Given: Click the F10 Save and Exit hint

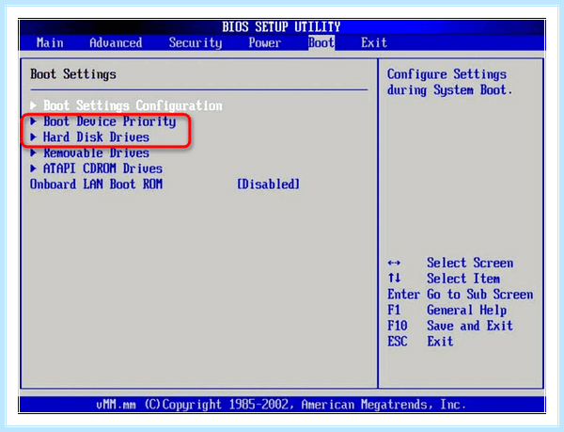Looking at the screenshot, I should pyautogui.click(x=450, y=326).
